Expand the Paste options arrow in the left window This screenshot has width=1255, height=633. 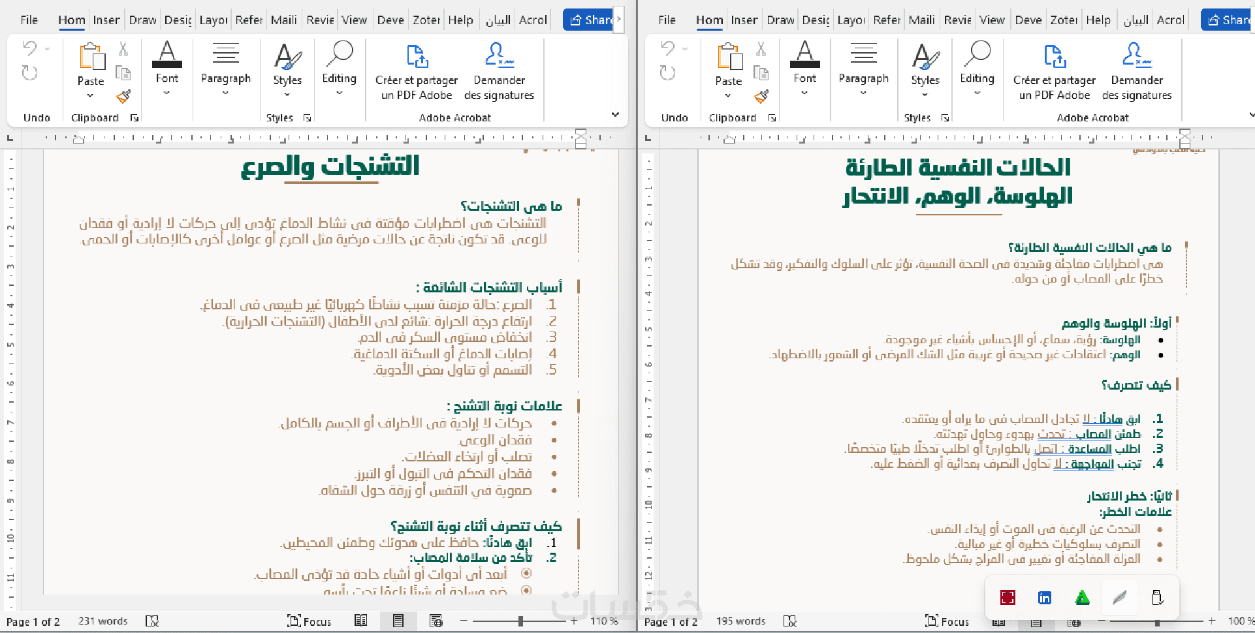click(90, 96)
